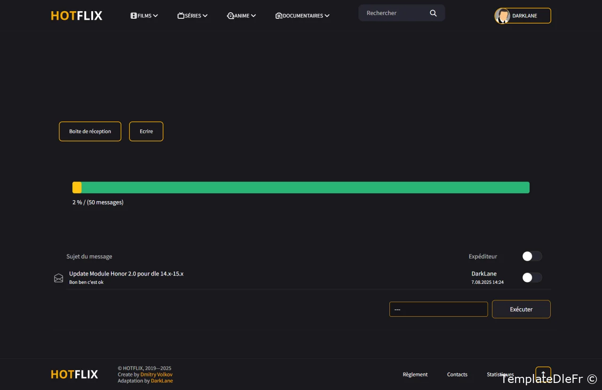Open the message action select box
The width and height of the screenshot is (602, 390).
click(438, 309)
